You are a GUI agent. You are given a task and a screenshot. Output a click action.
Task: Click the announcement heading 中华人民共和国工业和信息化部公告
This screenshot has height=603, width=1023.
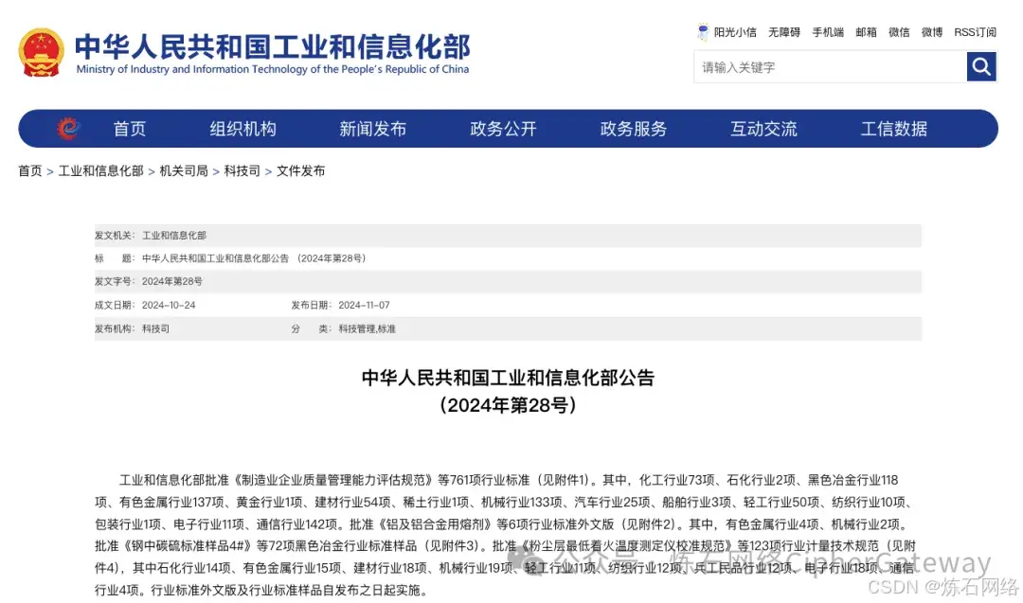point(509,378)
